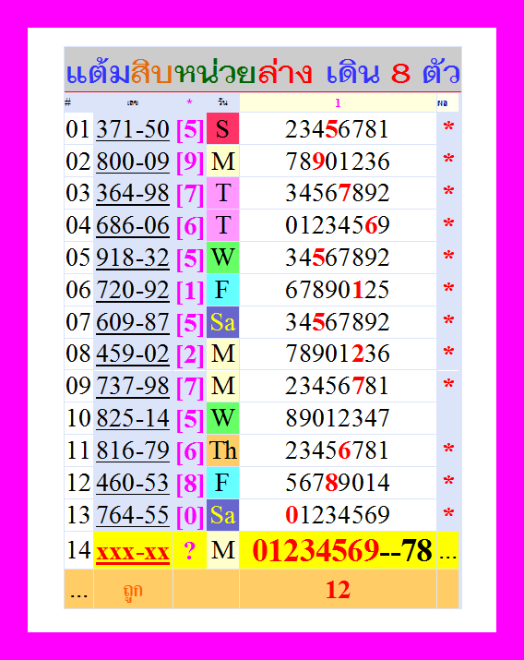Click the 364-98 underlined number

tap(133, 194)
